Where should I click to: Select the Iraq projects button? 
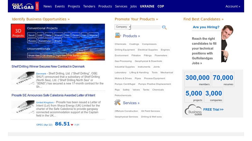click(67, 35)
